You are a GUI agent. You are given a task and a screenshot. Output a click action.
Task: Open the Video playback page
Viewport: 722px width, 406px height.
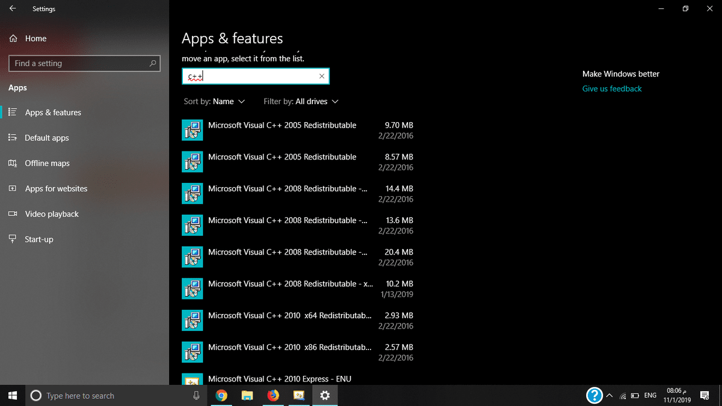52,214
